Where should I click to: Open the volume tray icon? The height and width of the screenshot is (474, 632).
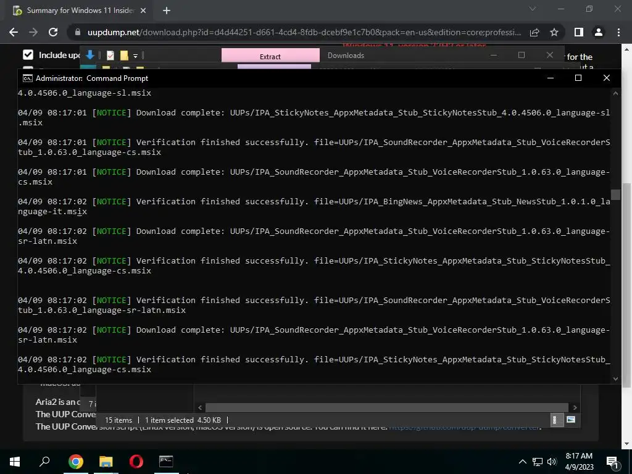pyautogui.click(x=552, y=462)
